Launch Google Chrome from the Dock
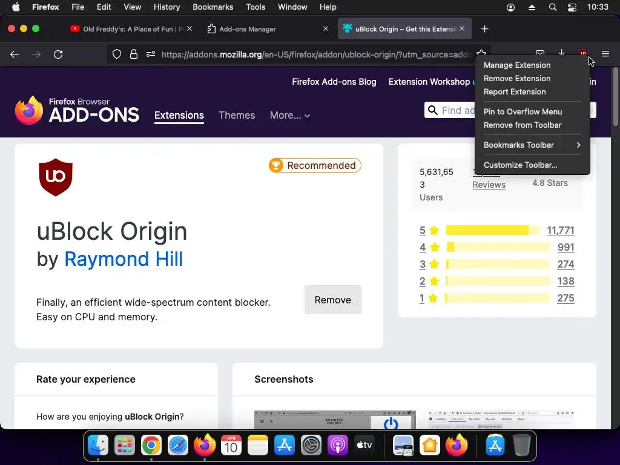 pyautogui.click(x=151, y=445)
